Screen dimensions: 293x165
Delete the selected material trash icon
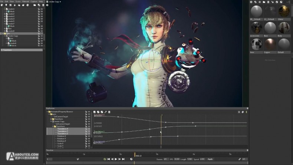pyautogui.click(x=268, y=2)
